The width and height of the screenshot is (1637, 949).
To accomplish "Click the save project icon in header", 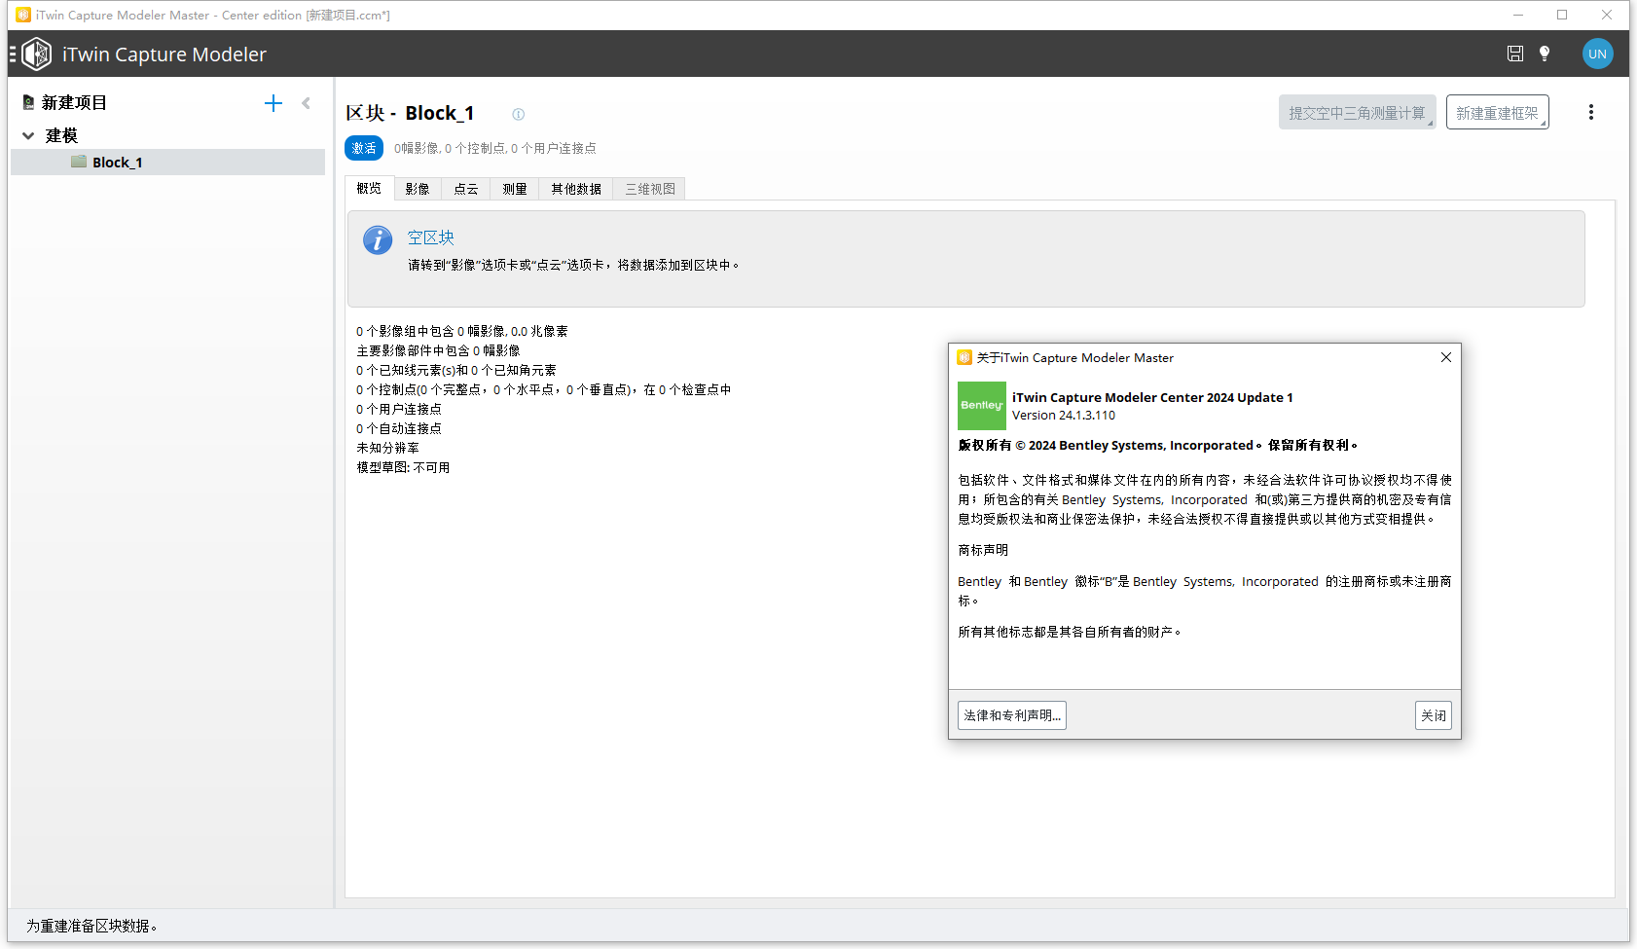I will click(1515, 54).
